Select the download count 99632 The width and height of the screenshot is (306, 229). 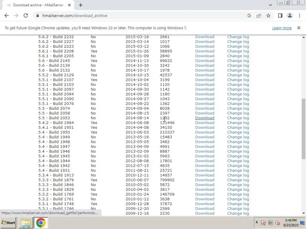tap(166, 61)
